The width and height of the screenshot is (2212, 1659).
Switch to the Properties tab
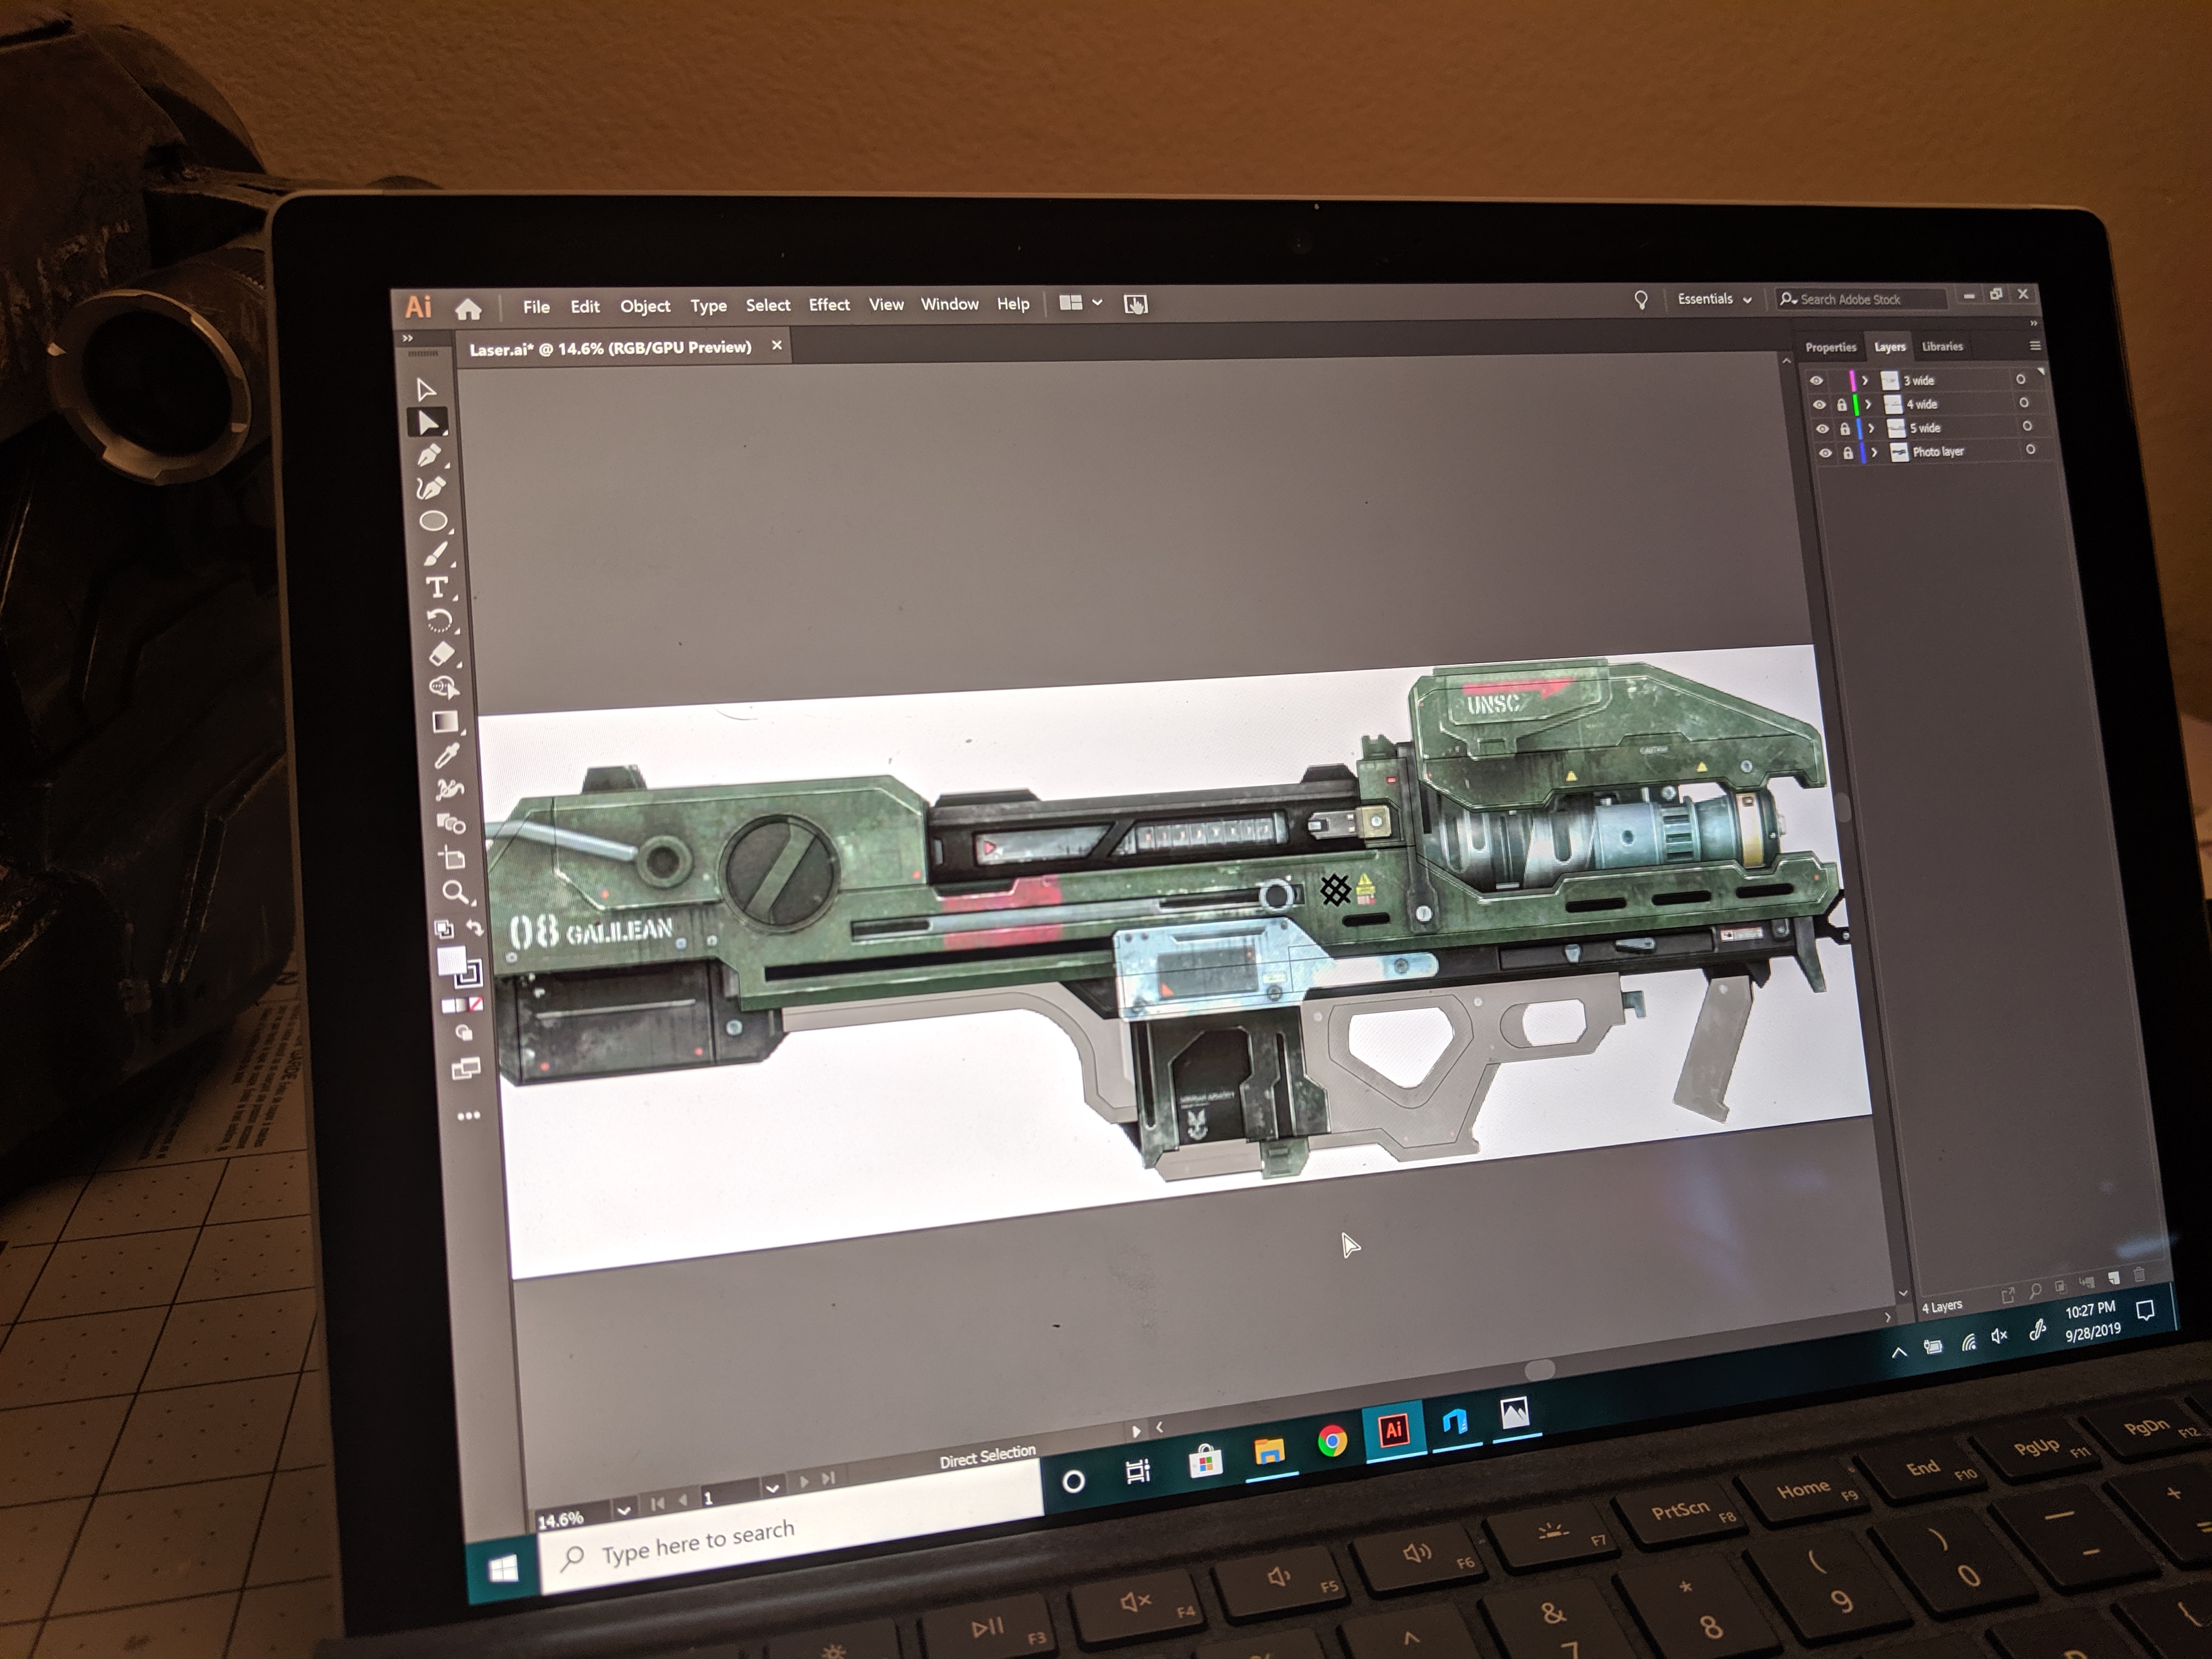tap(1831, 347)
